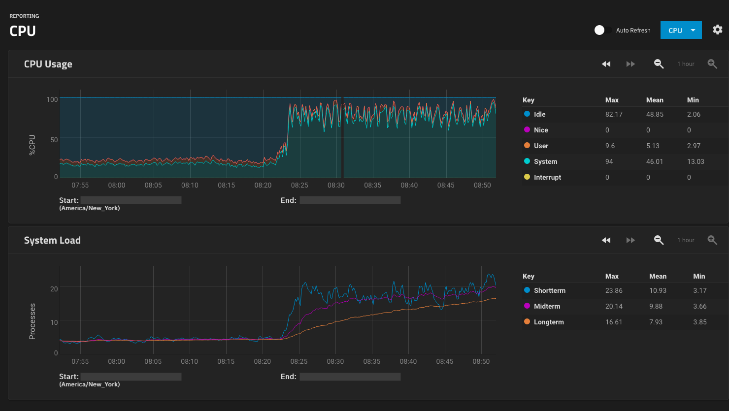Open the CPU report type dropdown
Viewport: 729px width, 411px height.
pos(681,30)
